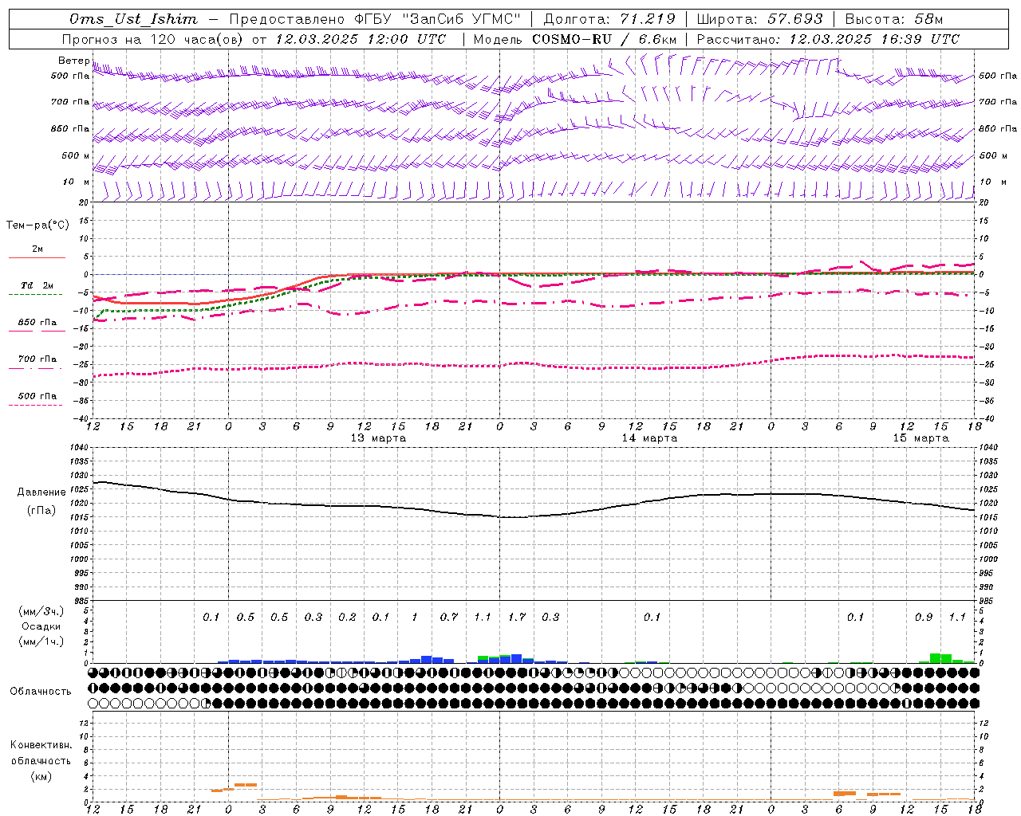This screenshot has height=816, width=1021.
Task: Click the 0.7 precipitation total value
Action: point(449,618)
